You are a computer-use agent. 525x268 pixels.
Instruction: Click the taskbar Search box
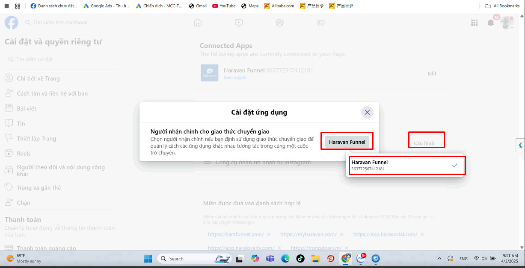195,259
